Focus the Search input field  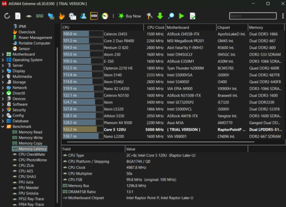253,16
